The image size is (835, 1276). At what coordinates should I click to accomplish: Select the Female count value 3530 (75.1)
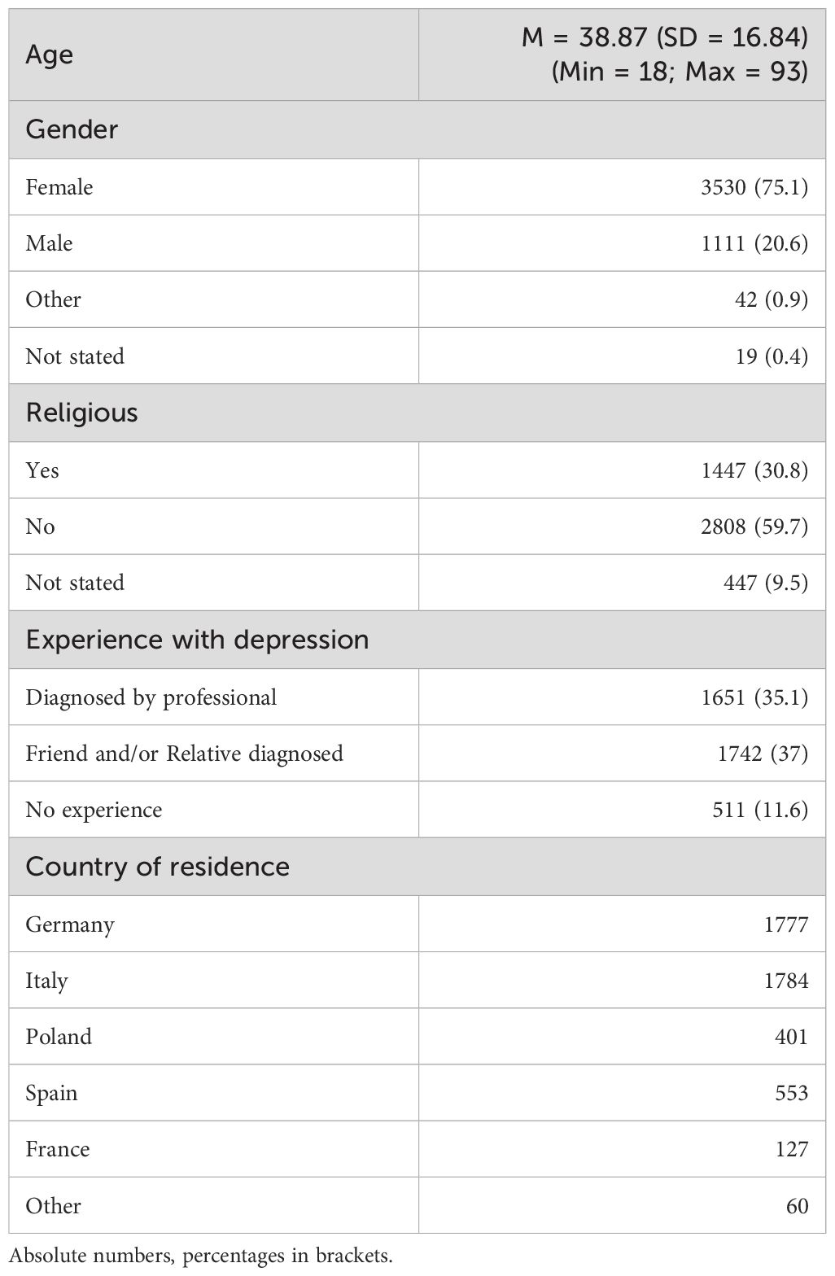754,187
